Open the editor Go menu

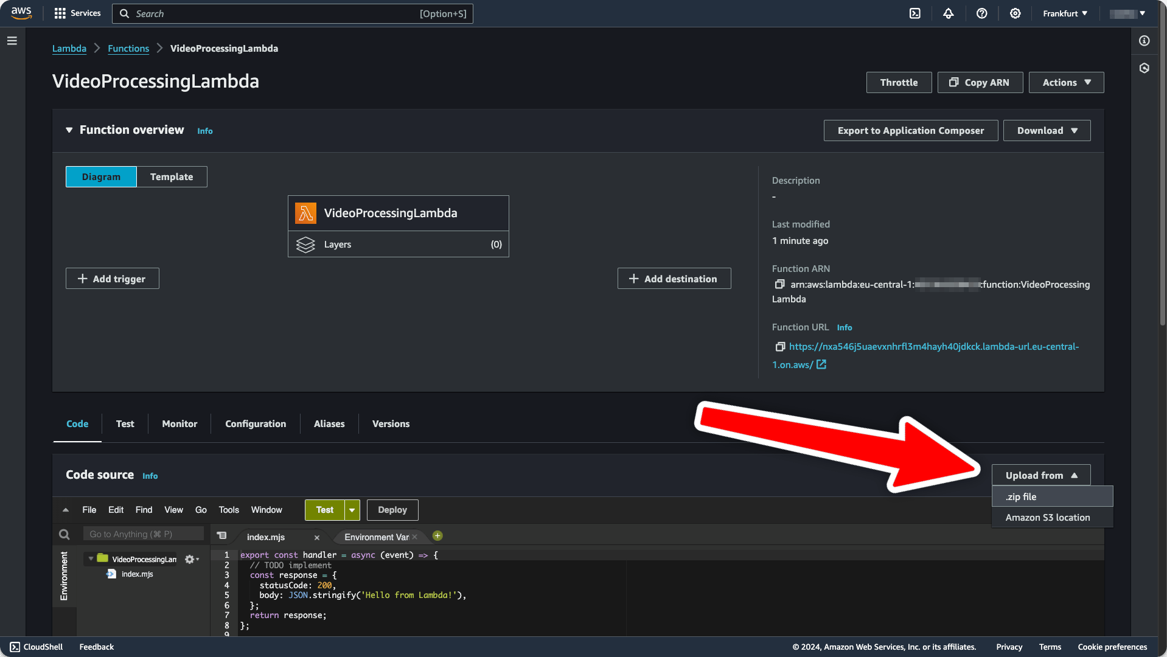pyautogui.click(x=201, y=510)
